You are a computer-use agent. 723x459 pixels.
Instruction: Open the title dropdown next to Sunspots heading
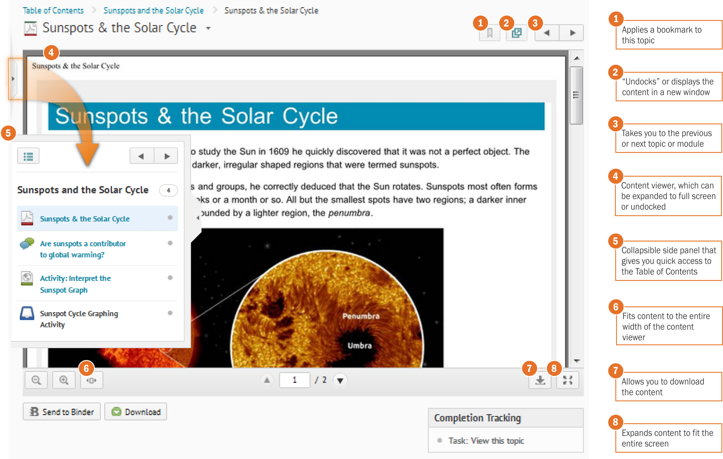(x=208, y=29)
